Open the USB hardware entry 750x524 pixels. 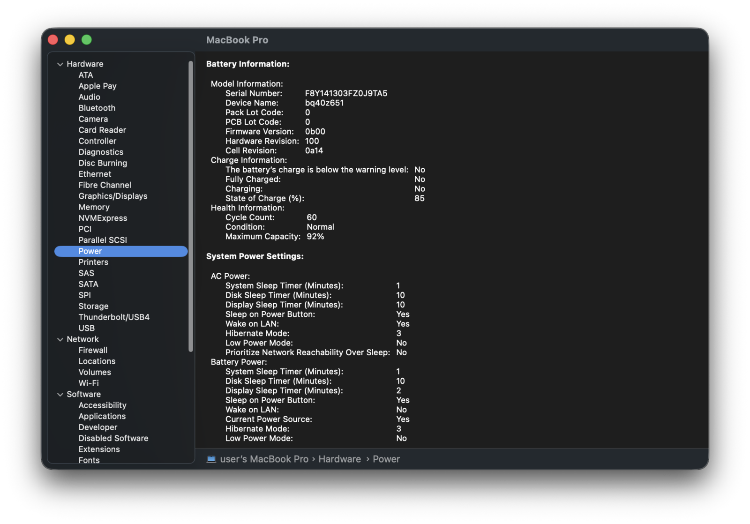(86, 328)
